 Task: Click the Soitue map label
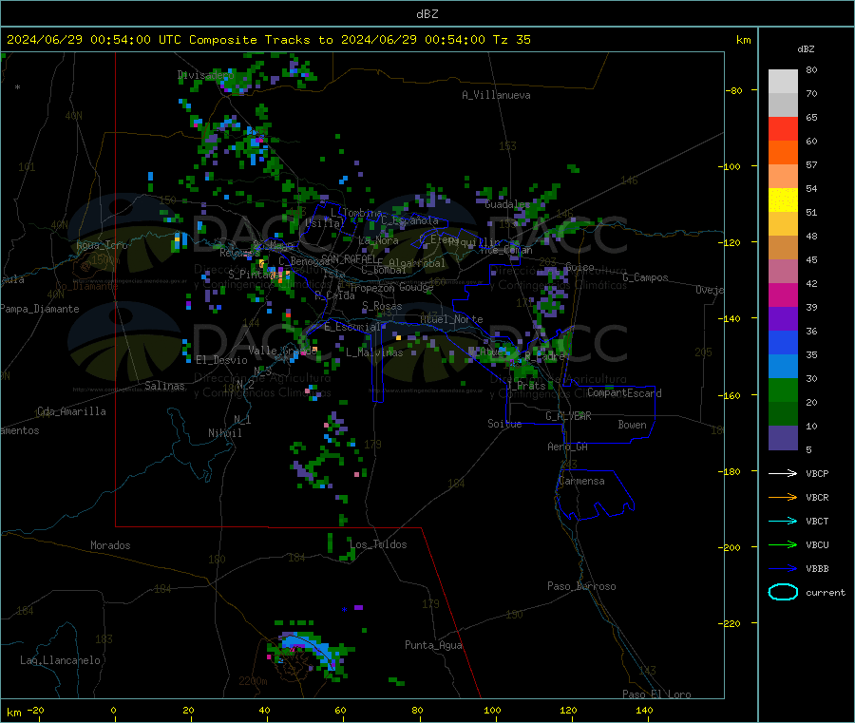[x=504, y=424]
